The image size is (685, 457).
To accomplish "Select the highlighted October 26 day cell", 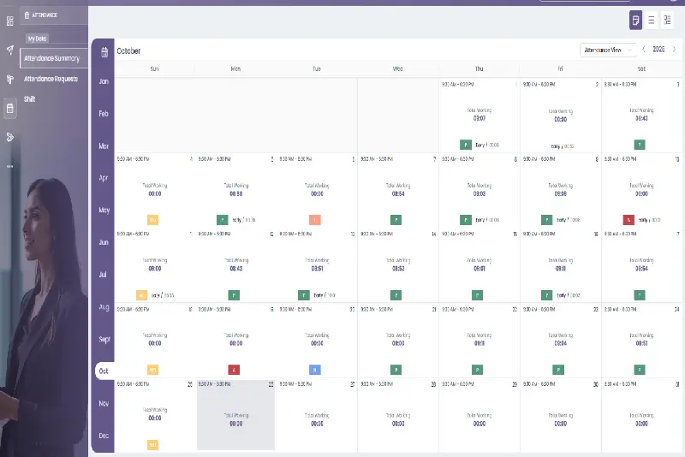I will pyautogui.click(x=236, y=415).
